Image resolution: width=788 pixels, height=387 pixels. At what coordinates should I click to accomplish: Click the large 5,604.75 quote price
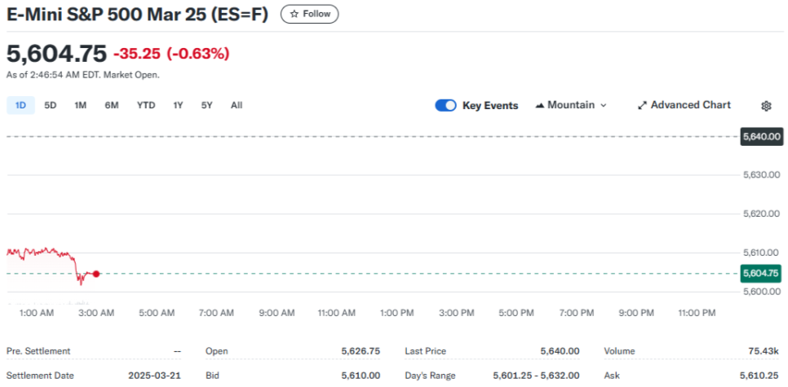pos(57,54)
